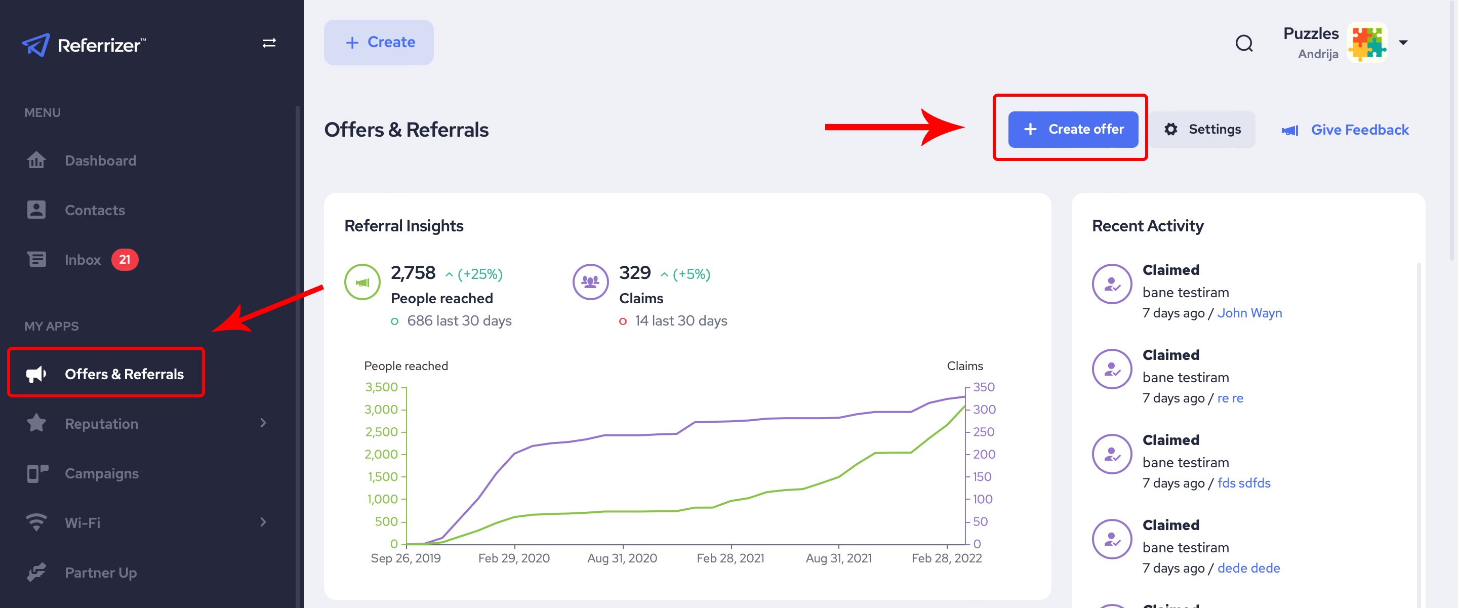Click the Feb 29, 2020 axis label
The width and height of the screenshot is (1458, 608).
514,558
